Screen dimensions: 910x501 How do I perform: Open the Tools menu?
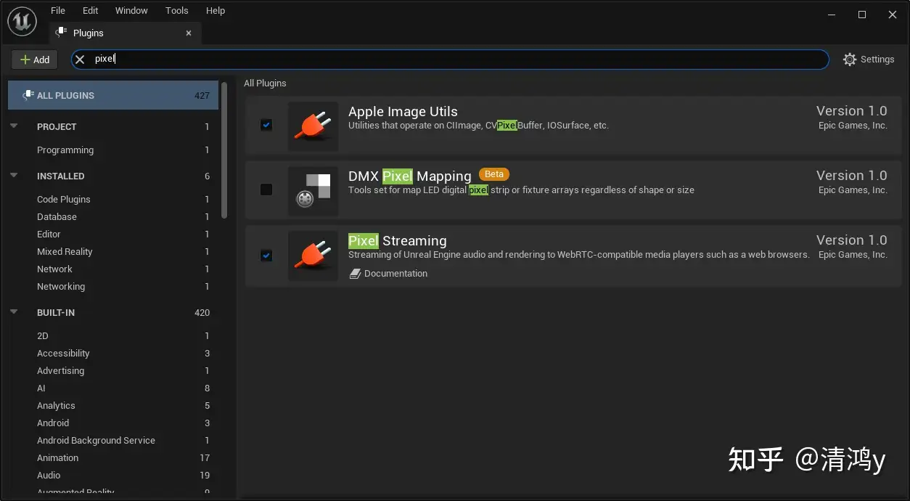(176, 10)
